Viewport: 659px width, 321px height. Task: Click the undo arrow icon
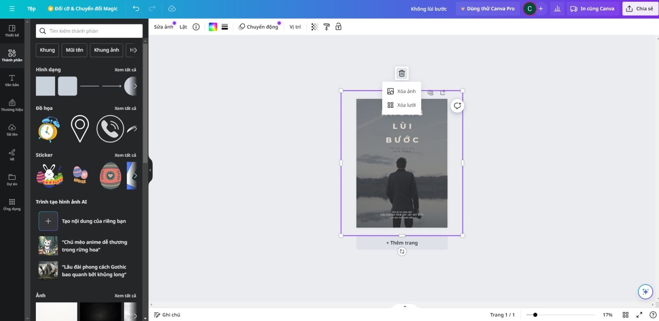(x=136, y=8)
